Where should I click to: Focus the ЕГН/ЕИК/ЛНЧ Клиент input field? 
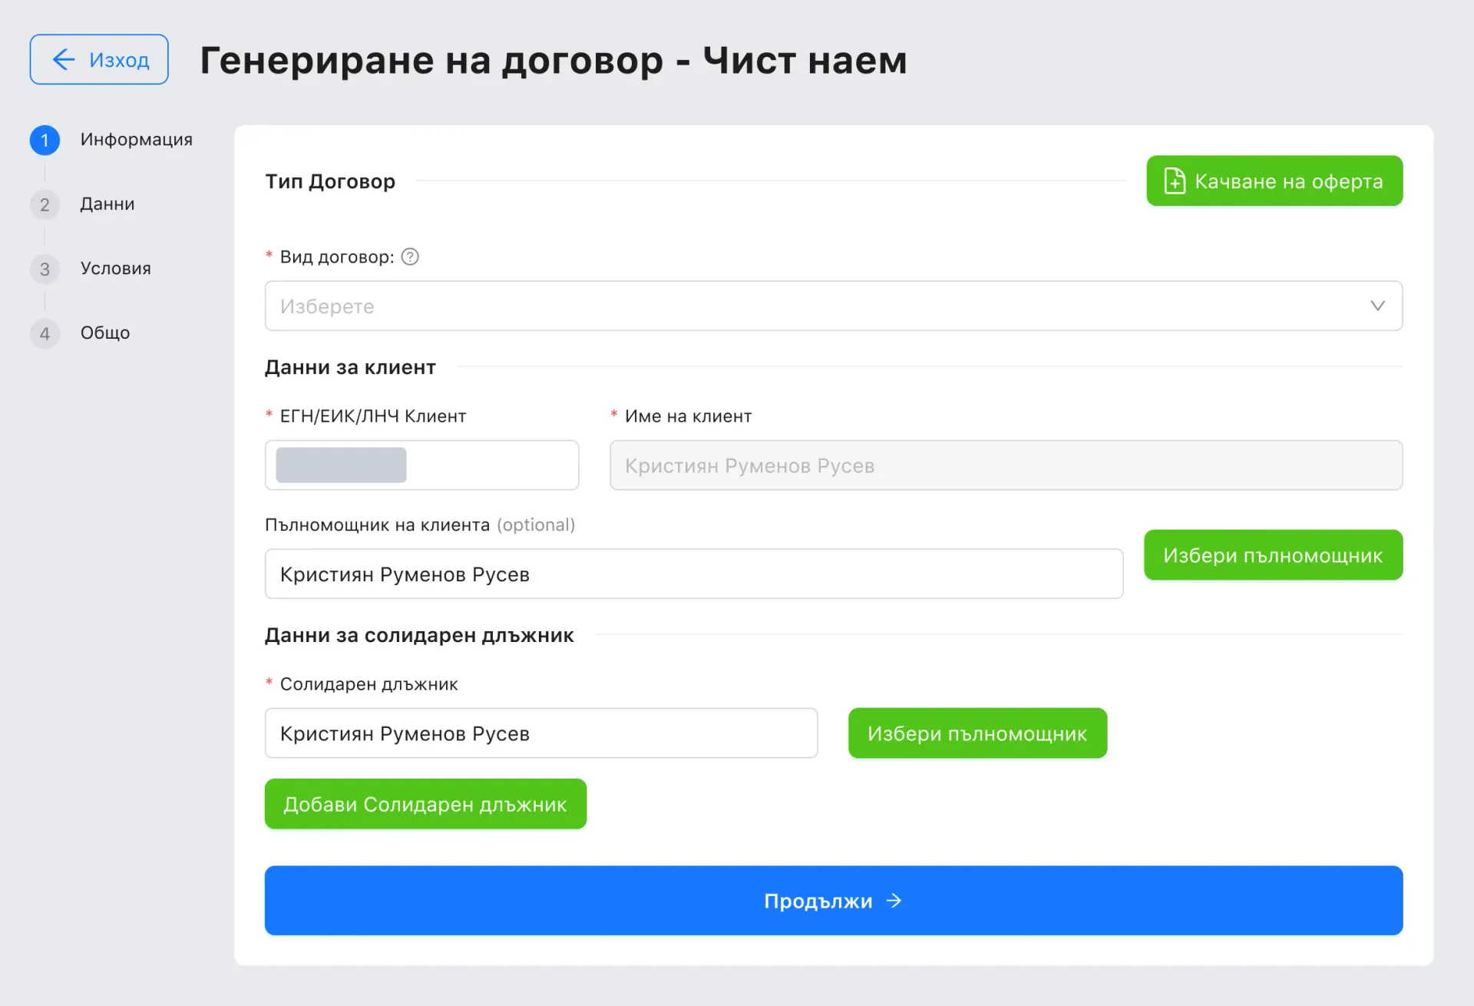tap(421, 465)
